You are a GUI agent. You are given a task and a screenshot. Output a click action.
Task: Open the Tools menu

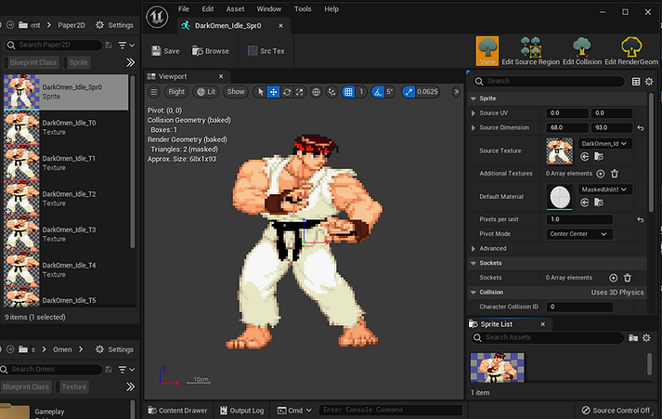coord(303,9)
